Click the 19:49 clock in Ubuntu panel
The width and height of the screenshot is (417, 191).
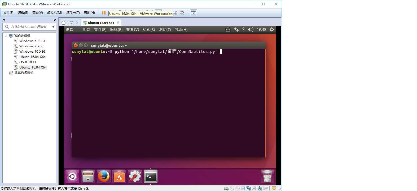click(x=261, y=30)
